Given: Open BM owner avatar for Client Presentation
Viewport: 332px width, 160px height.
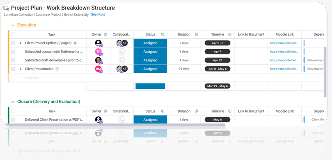Looking at the screenshot, I should point(98,69).
